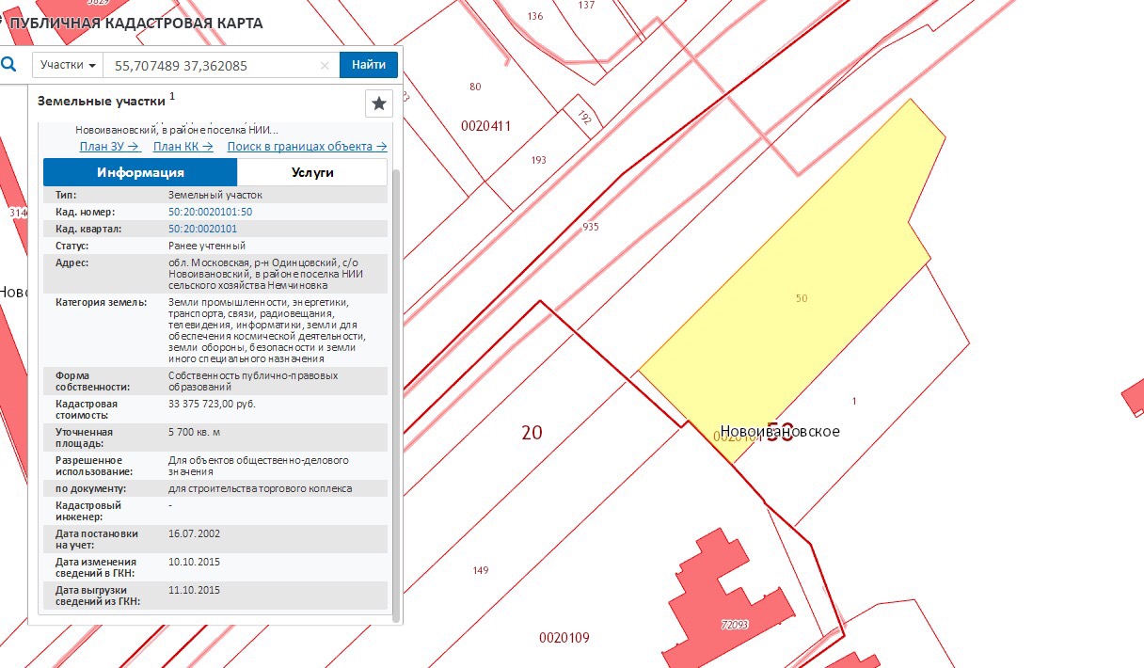
Task: Click the info panel vertical scrollbar
Action: pos(395,376)
